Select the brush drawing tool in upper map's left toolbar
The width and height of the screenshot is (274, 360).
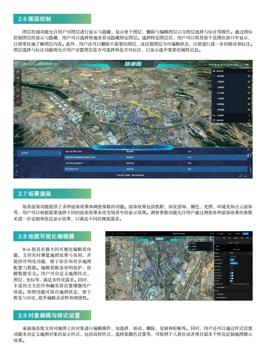[18, 84]
